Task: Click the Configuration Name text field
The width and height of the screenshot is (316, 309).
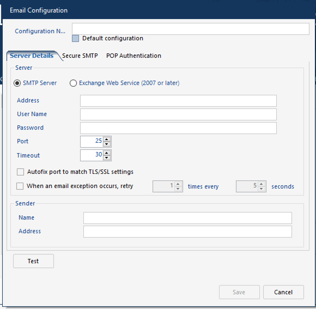Action: (x=190, y=29)
